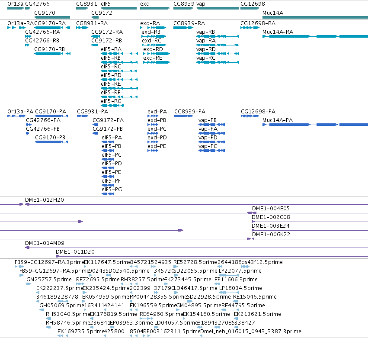Click EST RE72695.5prime
The height and width of the screenshot is (338, 368).
[80, 284]
